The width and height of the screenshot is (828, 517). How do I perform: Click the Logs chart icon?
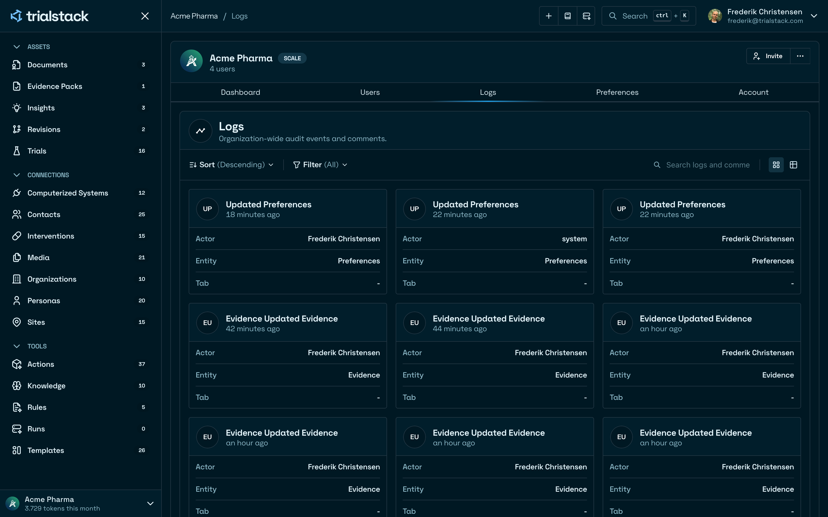[201, 131]
